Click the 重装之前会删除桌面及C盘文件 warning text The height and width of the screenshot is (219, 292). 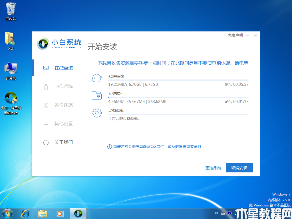157,147
